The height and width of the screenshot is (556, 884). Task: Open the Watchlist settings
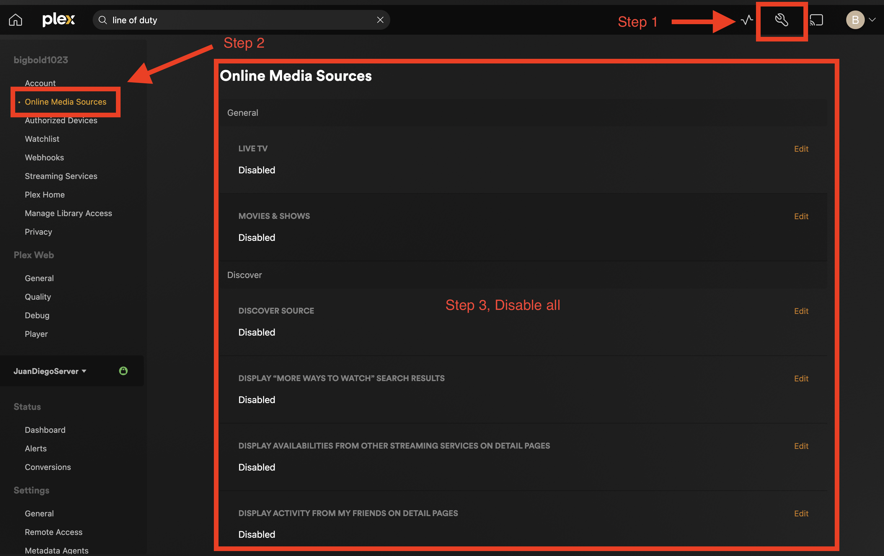point(42,139)
